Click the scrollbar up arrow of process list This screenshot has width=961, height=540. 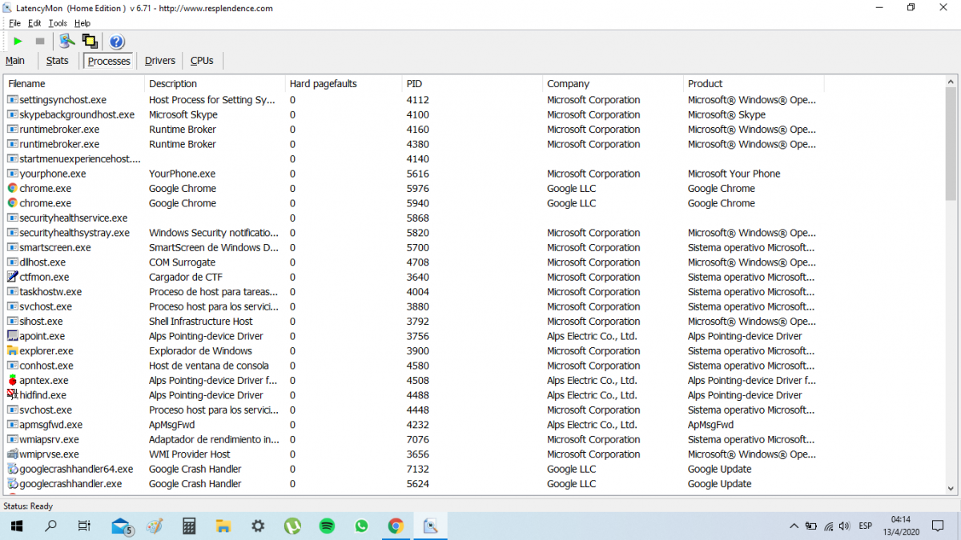[951, 81]
